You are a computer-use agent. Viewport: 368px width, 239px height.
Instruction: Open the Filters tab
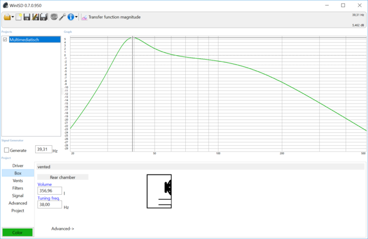click(18, 188)
